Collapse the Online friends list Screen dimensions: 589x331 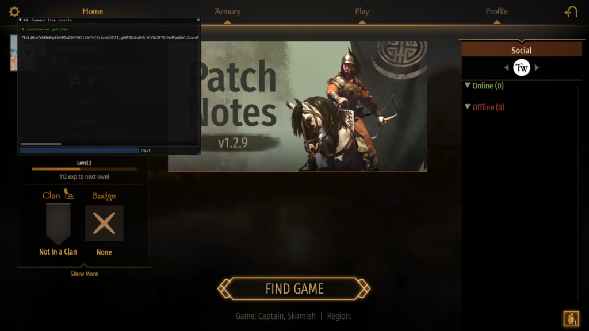pos(468,85)
